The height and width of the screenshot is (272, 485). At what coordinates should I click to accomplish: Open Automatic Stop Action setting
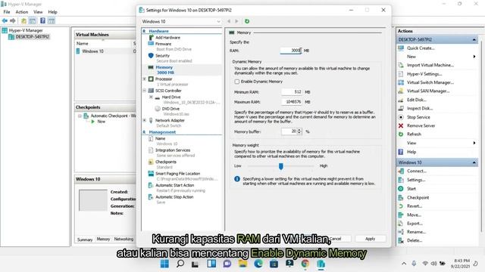pos(174,197)
